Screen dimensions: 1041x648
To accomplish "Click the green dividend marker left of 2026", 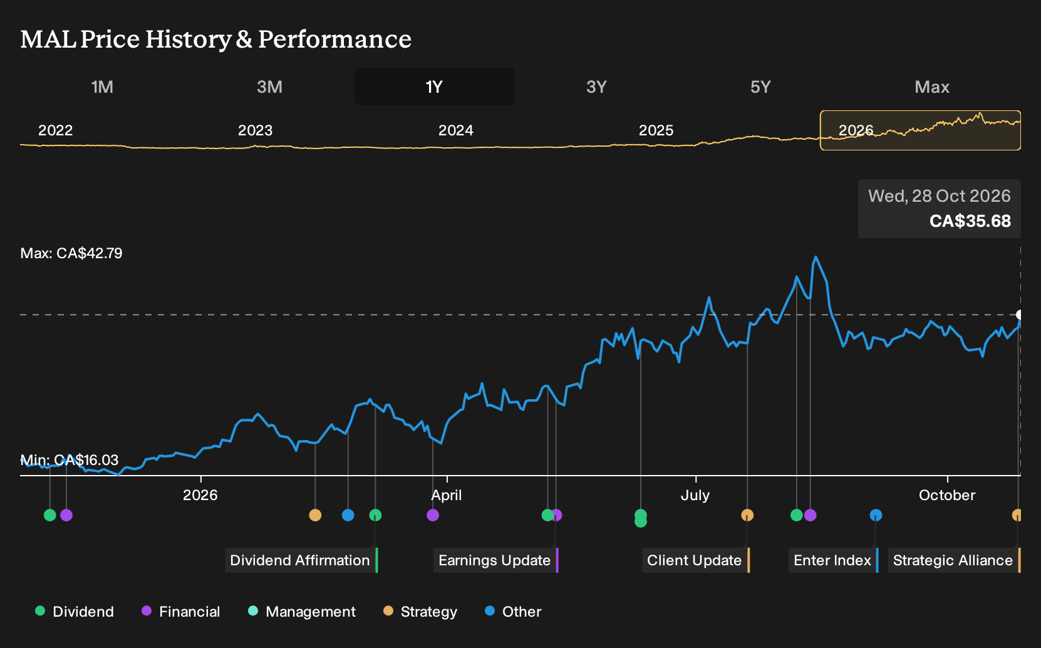I will (50, 515).
